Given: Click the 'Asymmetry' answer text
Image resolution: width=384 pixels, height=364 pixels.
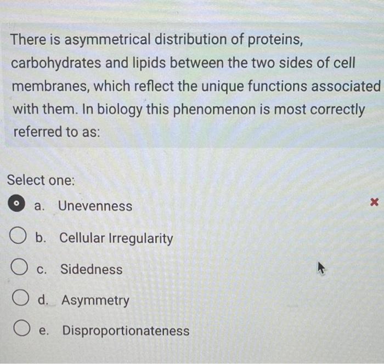Looking at the screenshot, I should click(95, 300).
